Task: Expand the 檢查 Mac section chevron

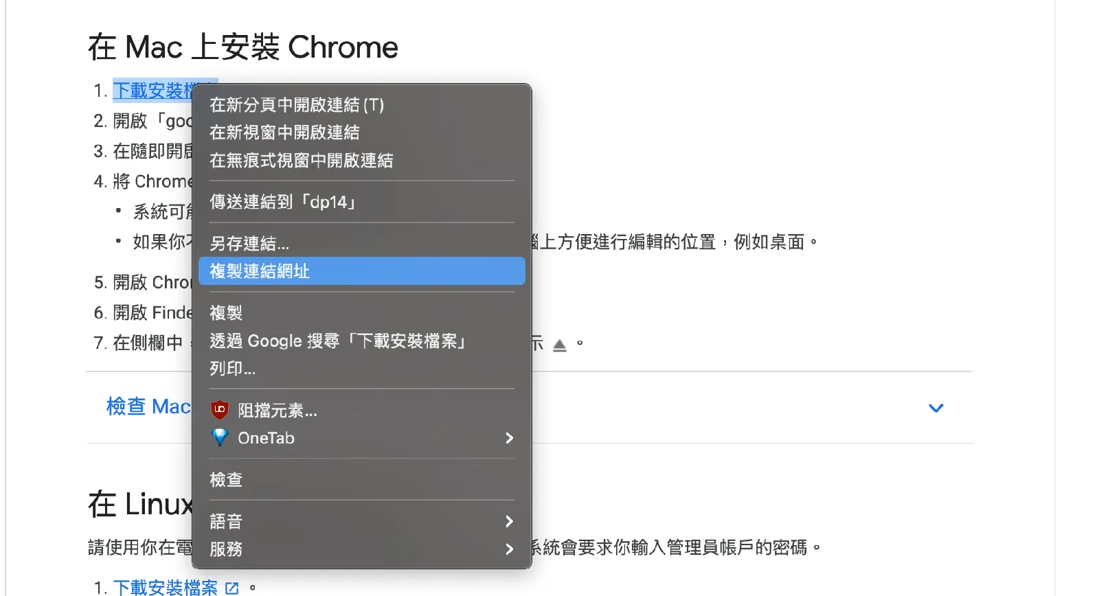Action: 936,408
